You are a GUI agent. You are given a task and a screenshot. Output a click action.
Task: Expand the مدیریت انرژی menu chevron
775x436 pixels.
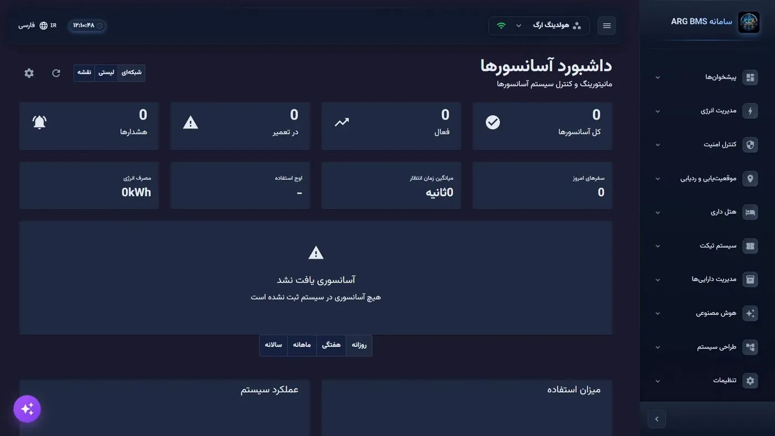point(658,111)
